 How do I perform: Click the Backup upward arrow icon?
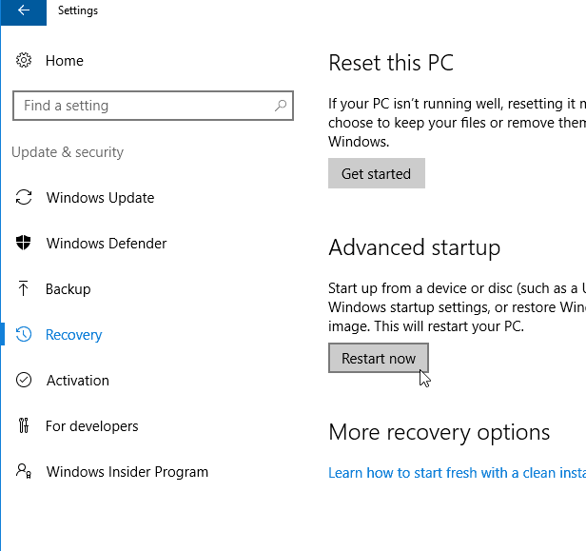coord(24,289)
